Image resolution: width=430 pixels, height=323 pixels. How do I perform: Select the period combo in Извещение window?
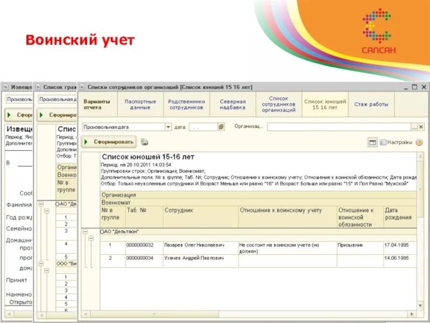coord(19,99)
